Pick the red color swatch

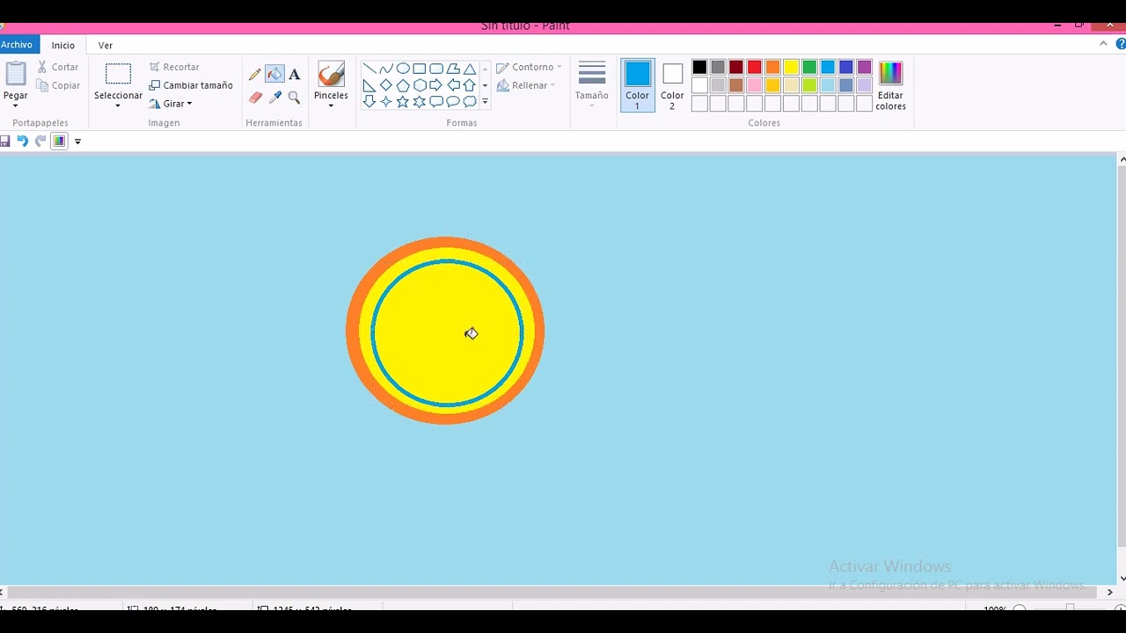coord(754,67)
